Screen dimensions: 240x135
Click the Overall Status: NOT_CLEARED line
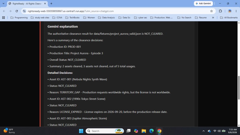coord(67,60)
